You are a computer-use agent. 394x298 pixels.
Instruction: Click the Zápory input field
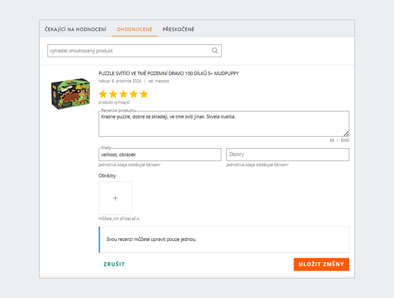tap(288, 154)
